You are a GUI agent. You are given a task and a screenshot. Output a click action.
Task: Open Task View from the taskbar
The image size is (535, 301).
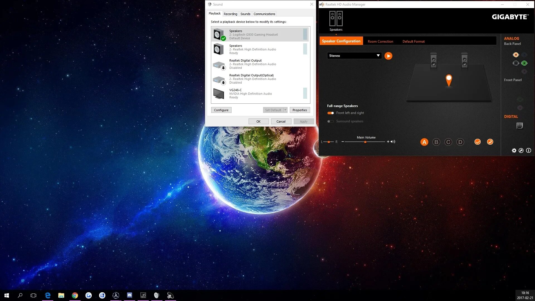(33, 295)
